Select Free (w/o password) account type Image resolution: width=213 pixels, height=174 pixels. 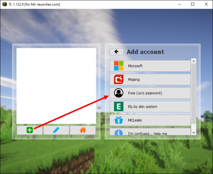pyautogui.click(x=150, y=93)
